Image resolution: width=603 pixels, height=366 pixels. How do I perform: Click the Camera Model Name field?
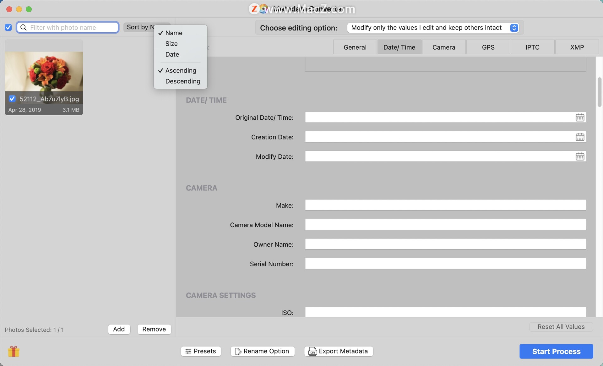tap(445, 225)
